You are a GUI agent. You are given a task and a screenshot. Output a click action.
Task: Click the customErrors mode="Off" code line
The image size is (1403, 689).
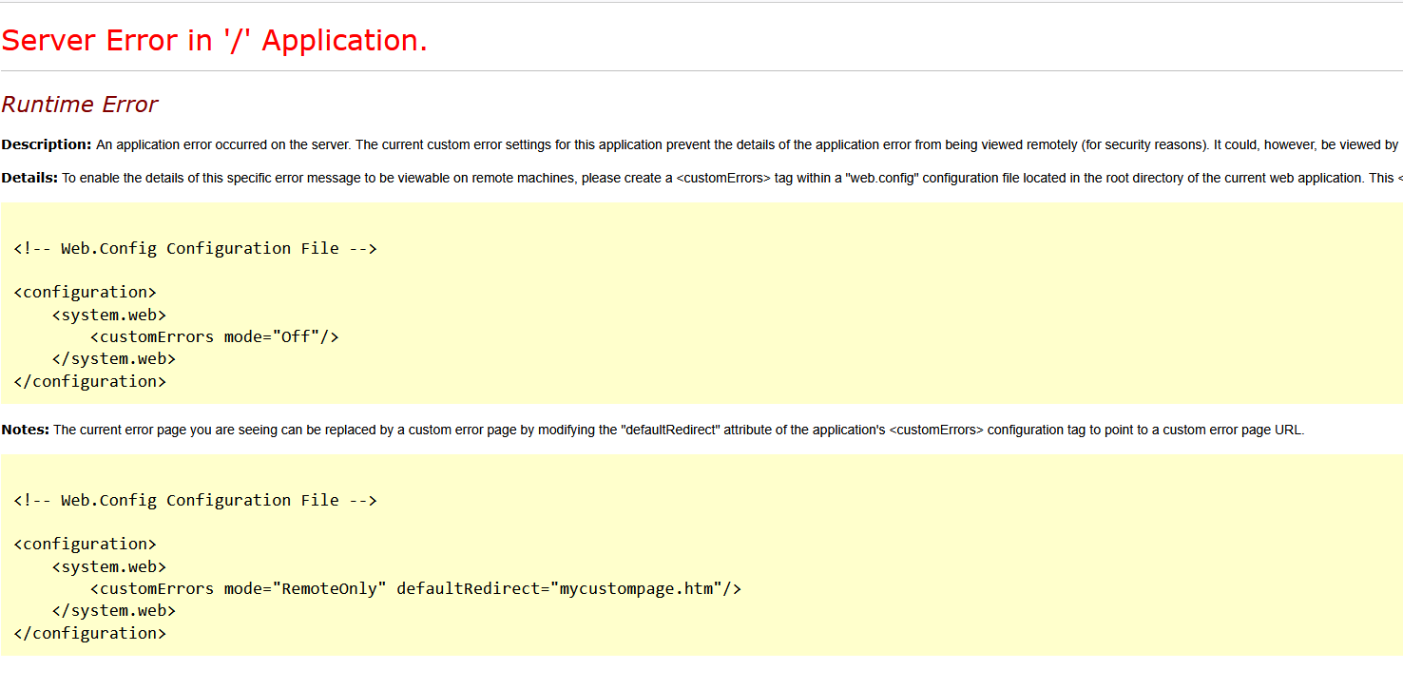coord(214,336)
